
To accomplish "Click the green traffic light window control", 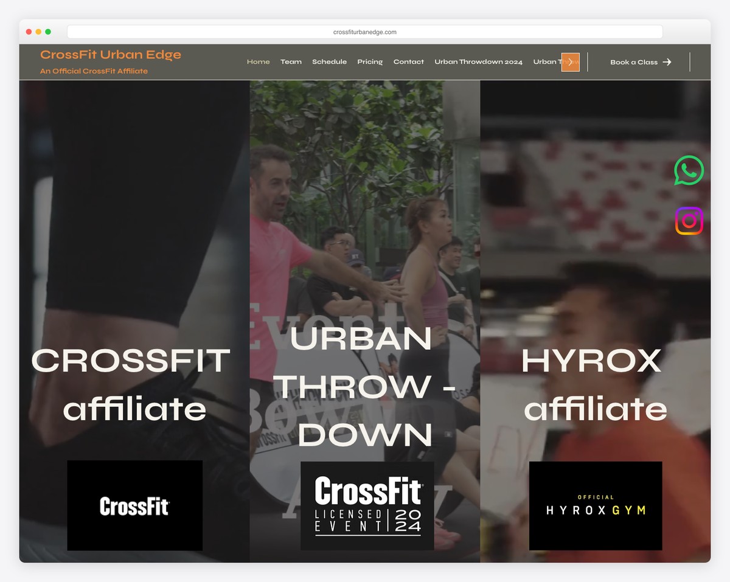I will point(47,31).
